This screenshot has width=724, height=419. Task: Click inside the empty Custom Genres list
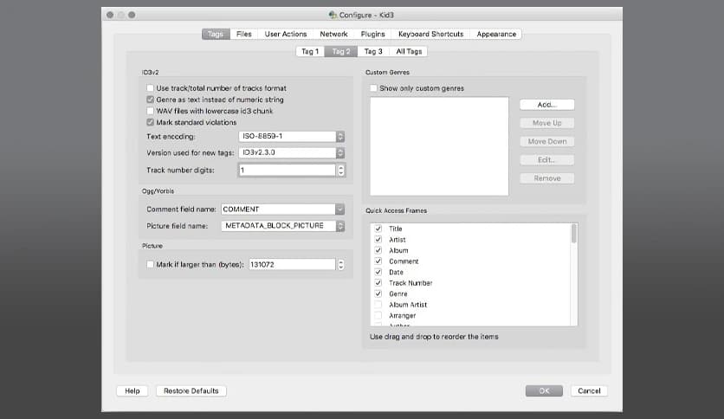439,145
